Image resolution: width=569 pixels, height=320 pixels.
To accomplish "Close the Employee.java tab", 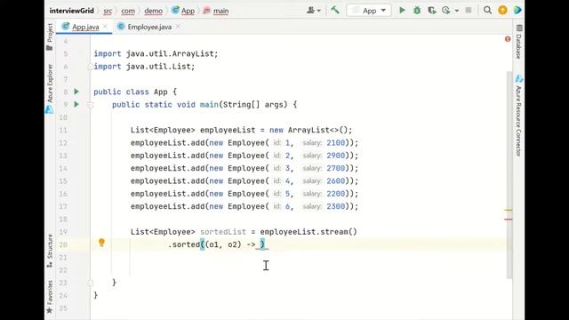I will coord(178,27).
